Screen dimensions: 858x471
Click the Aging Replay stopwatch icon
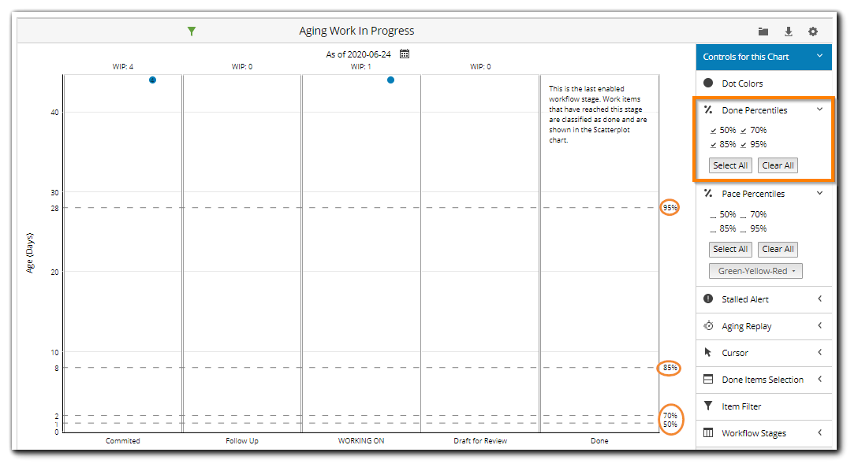point(708,325)
